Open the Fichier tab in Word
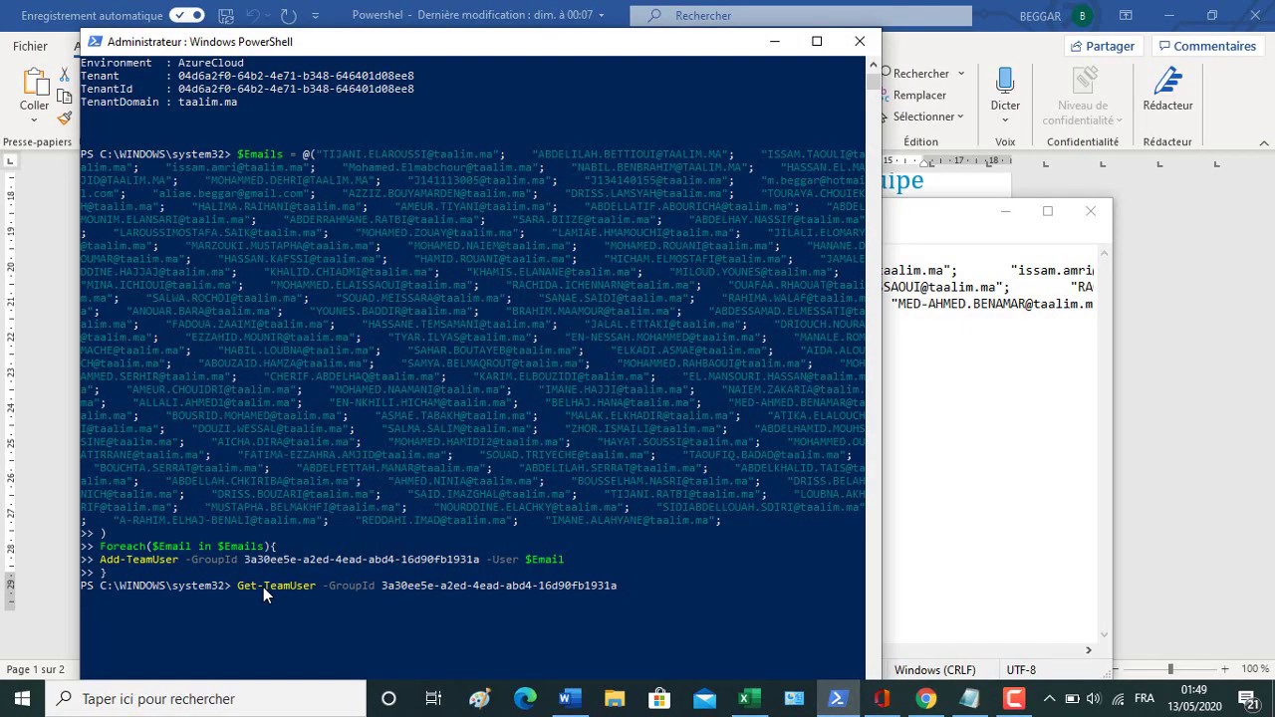The height and width of the screenshot is (717, 1275). (30, 46)
